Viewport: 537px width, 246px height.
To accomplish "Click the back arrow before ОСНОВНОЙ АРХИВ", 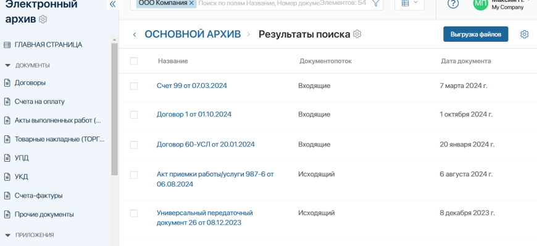I will pyautogui.click(x=135, y=34).
